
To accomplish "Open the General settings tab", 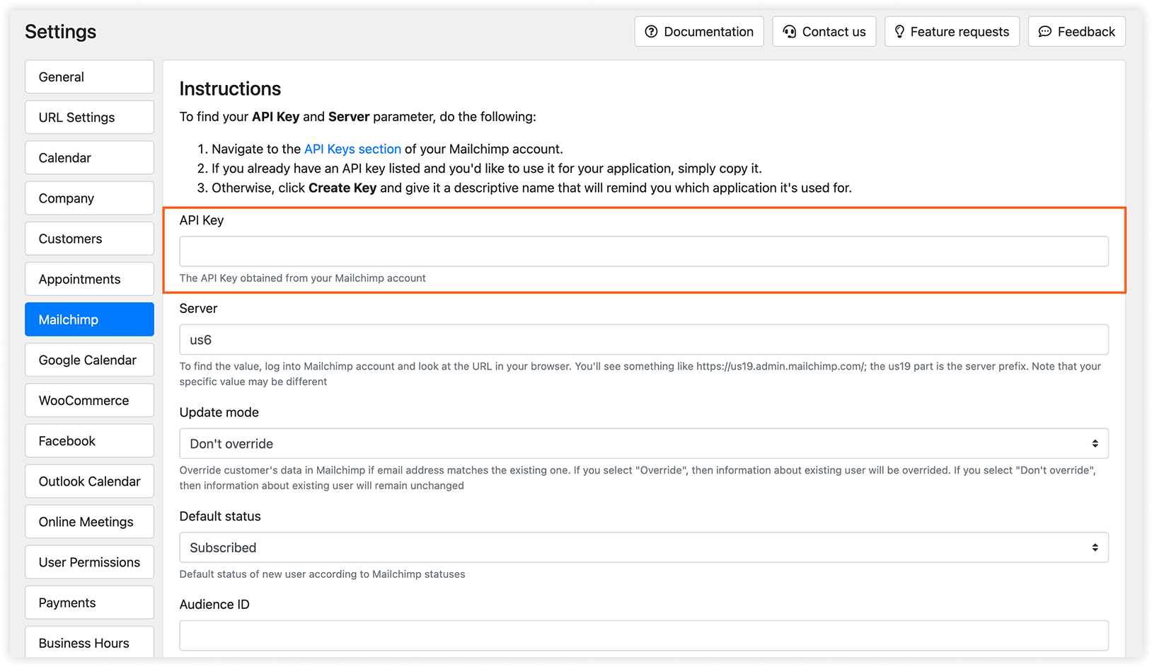I will click(89, 77).
